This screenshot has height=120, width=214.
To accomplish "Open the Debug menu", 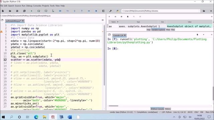I will pyautogui.click(x=29, y=6).
